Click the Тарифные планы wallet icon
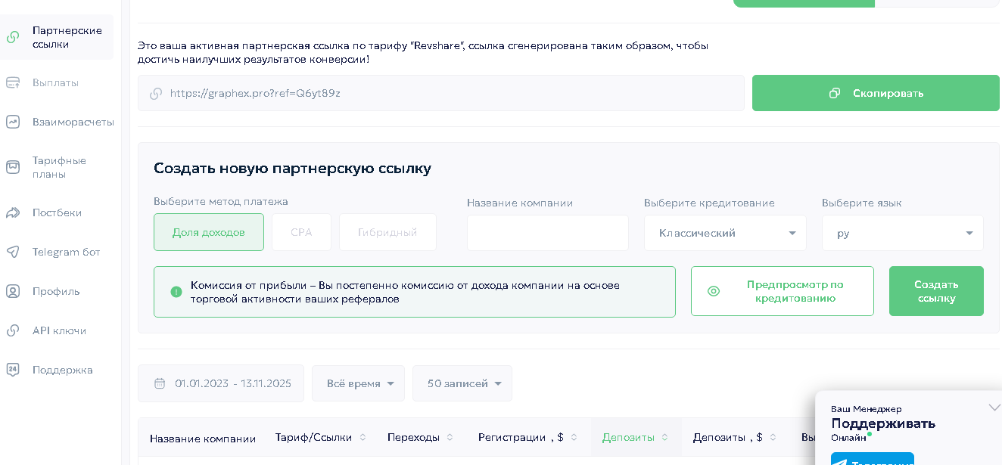The width and height of the screenshot is (1002, 465). (13, 167)
